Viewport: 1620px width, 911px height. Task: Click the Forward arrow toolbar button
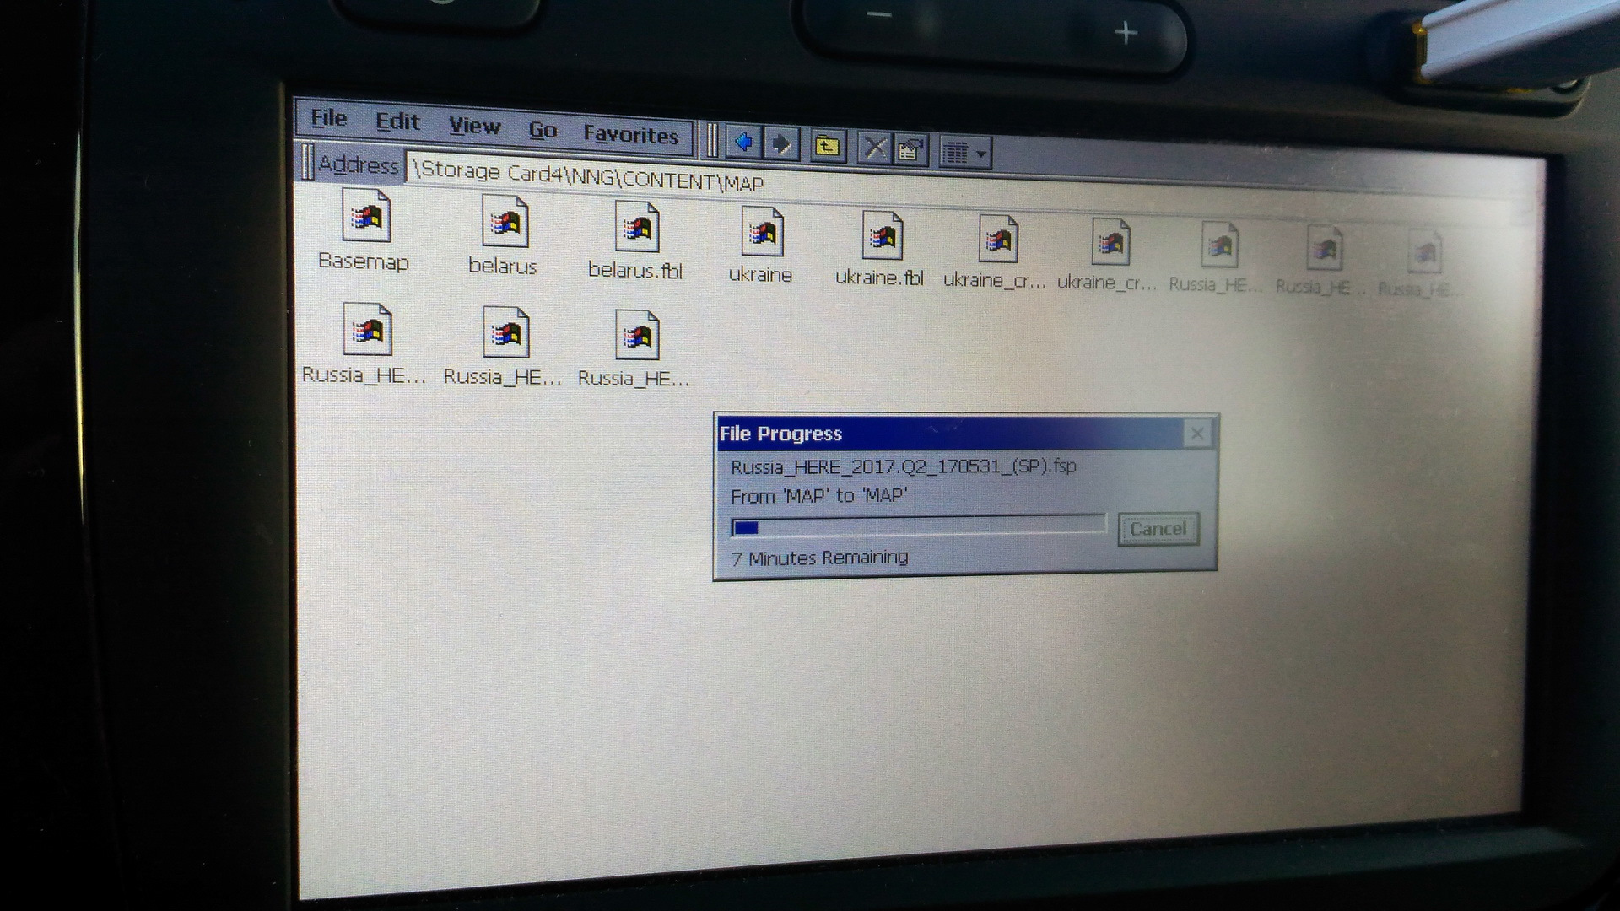[782, 145]
